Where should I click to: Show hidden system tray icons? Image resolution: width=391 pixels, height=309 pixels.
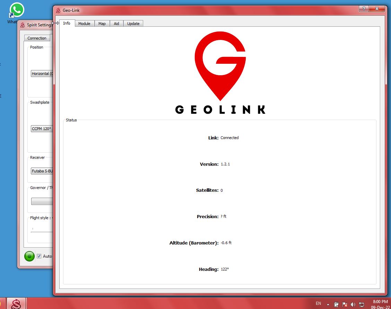(328, 304)
